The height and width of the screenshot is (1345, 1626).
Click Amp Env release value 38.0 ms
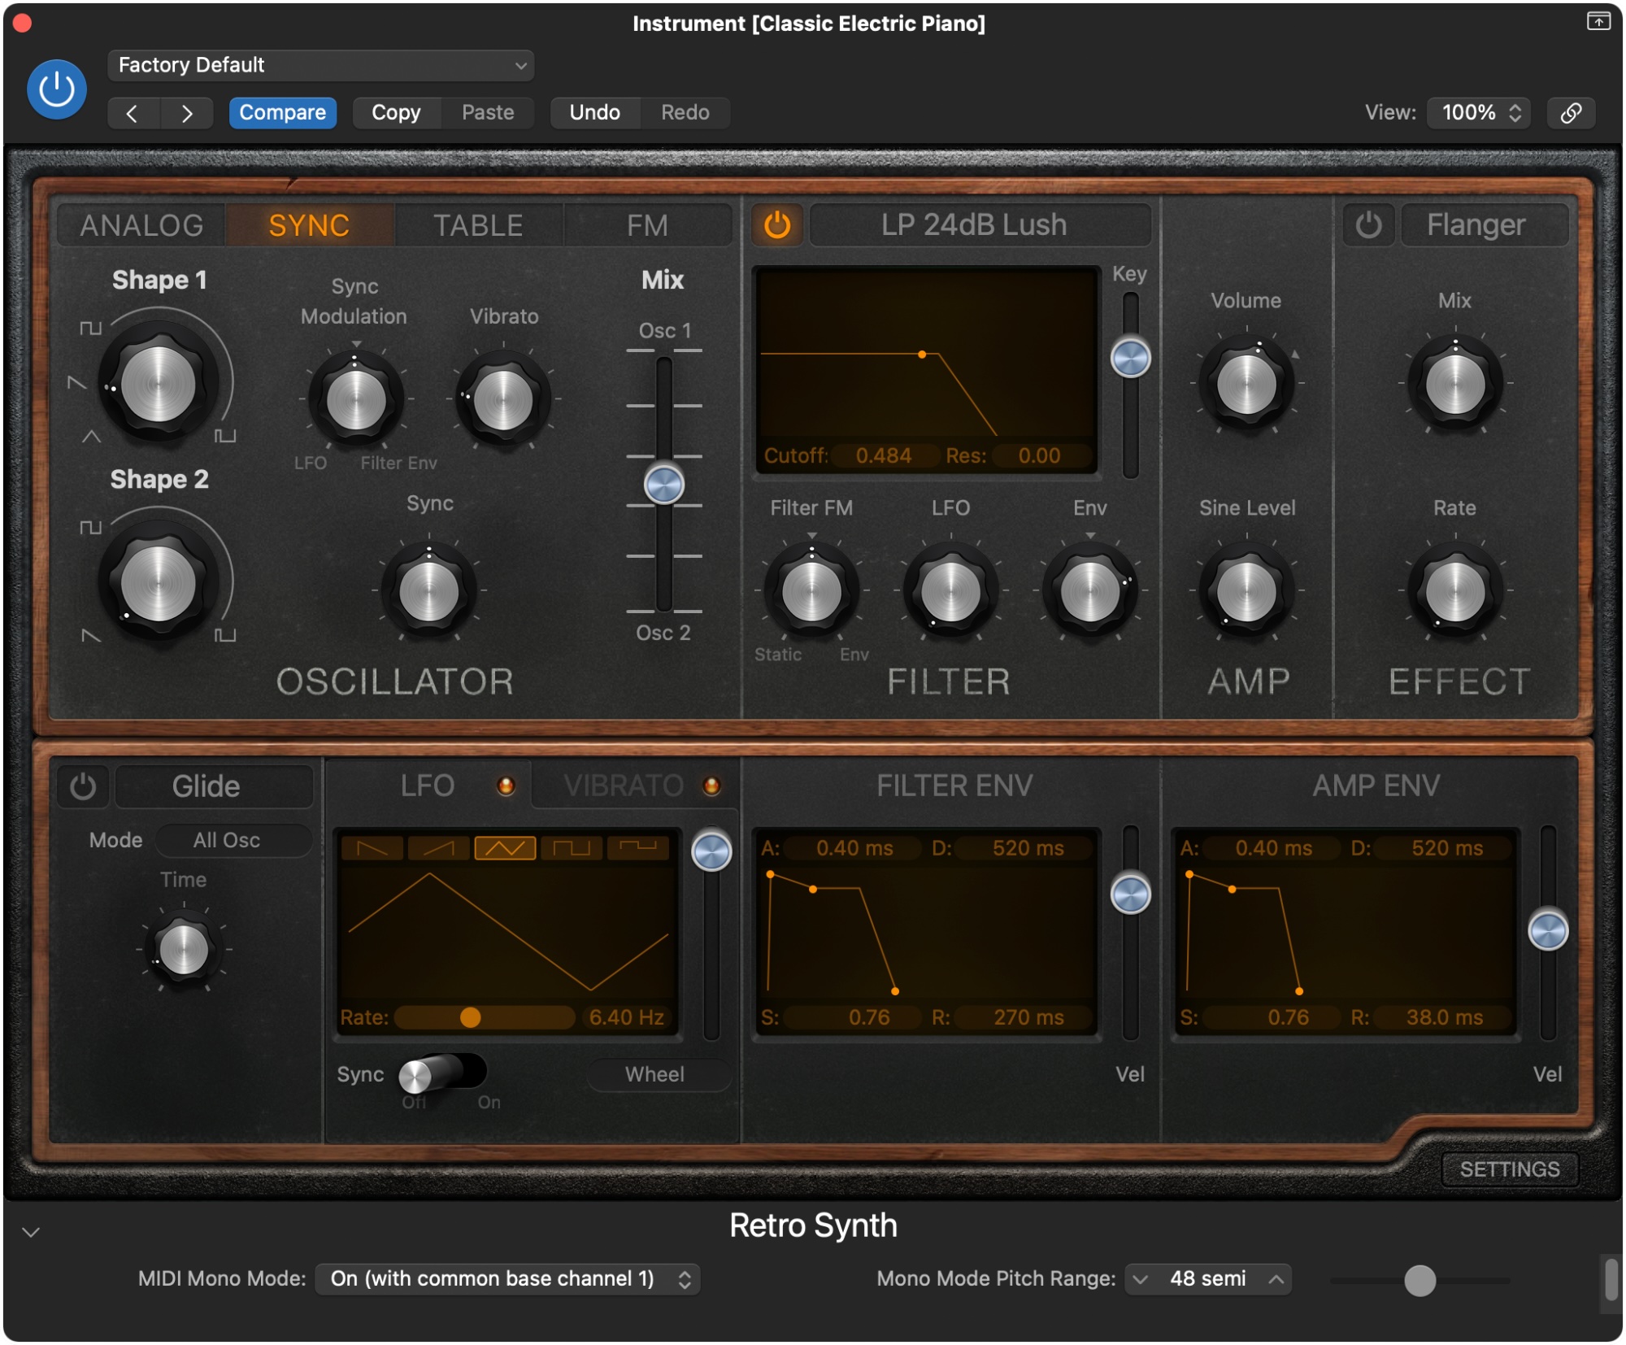(x=1444, y=1018)
